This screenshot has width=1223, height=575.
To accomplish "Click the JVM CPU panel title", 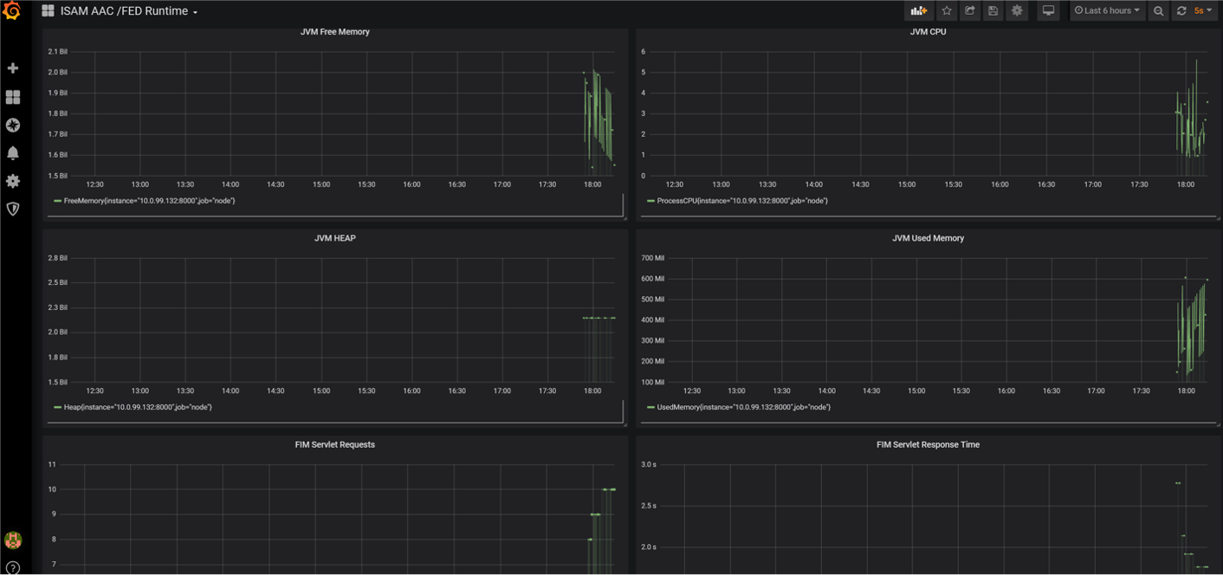I will [x=928, y=32].
